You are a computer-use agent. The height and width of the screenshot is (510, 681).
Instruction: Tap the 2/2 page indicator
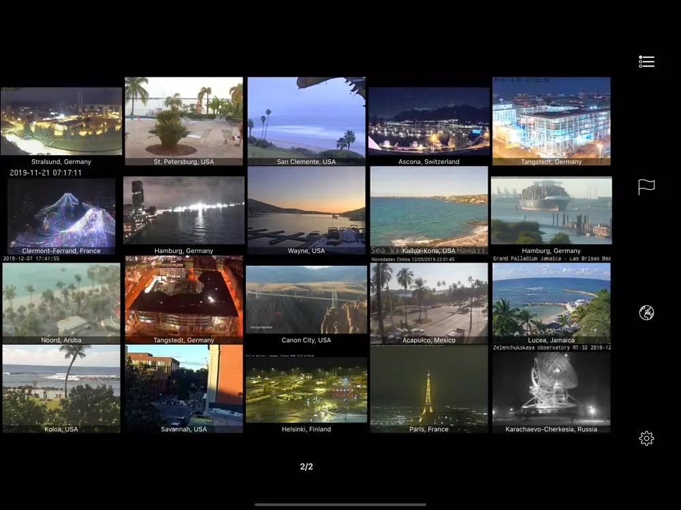pyautogui.click(x=306, y=466)
